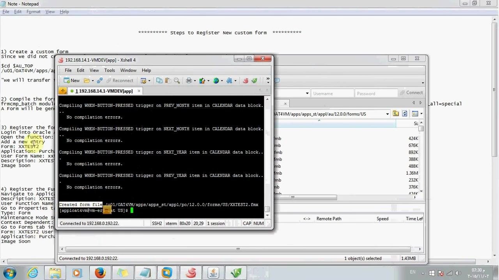Click the font icon in Xshell toolbar

[x=229, y=80]
